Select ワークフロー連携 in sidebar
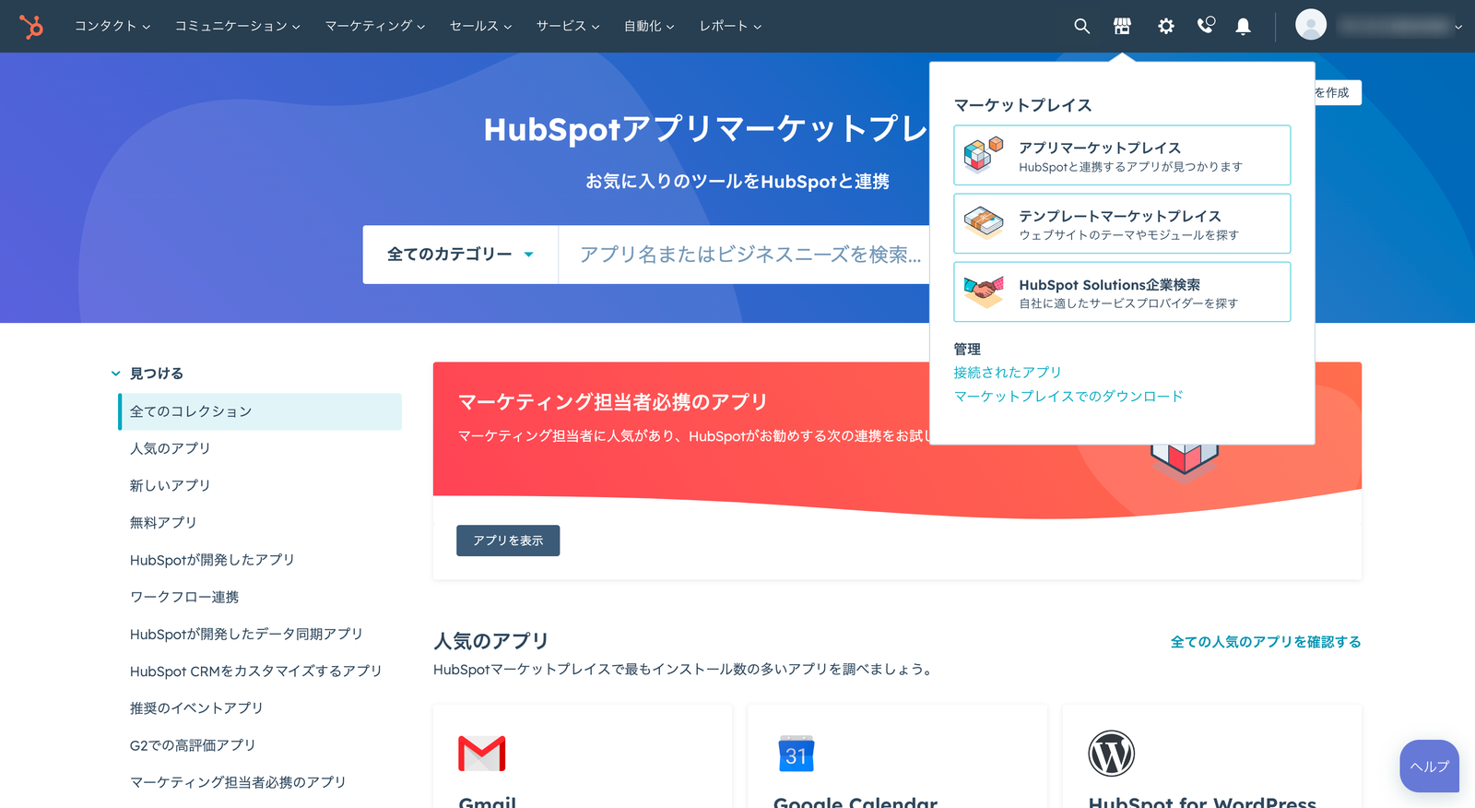Screen dimensions: 1475x808 (184, 597)
